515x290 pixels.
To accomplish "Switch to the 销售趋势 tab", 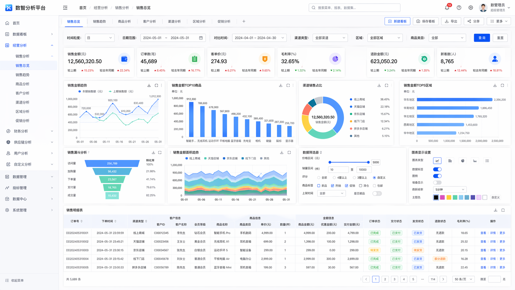I will tap(99, 22).
